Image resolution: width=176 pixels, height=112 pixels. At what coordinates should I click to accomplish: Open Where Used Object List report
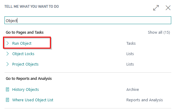coord(33,100)
